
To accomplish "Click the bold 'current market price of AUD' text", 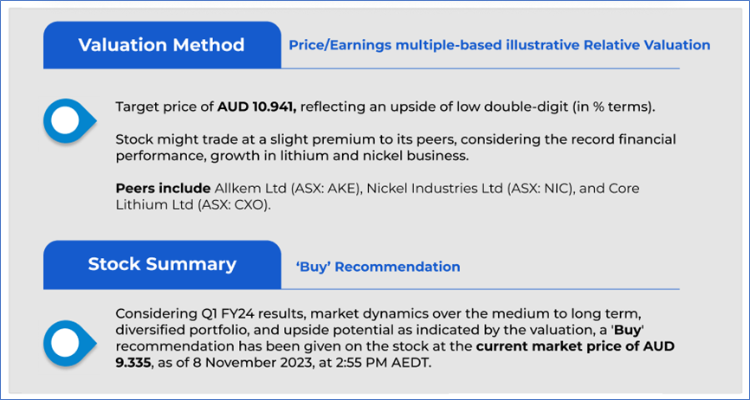I will (x=575, y=346).
